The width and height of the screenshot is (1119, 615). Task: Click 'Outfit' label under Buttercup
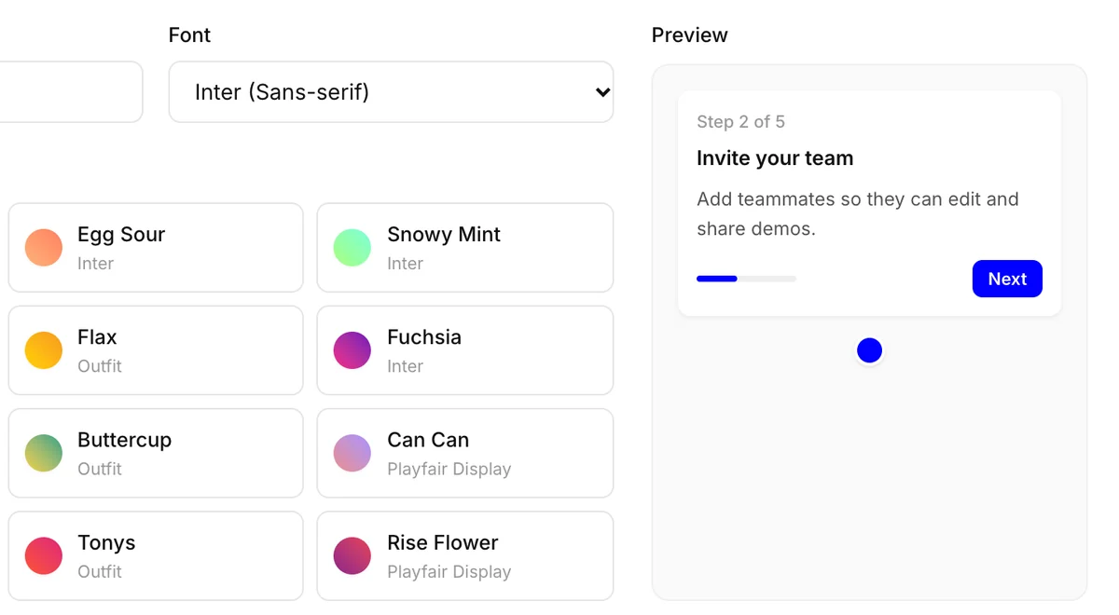pos(99,469)
